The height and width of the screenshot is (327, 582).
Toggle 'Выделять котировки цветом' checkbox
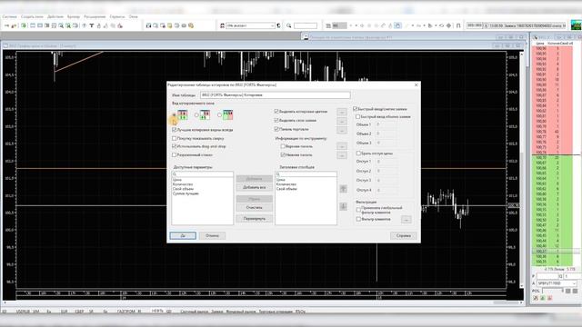(276, 111)
